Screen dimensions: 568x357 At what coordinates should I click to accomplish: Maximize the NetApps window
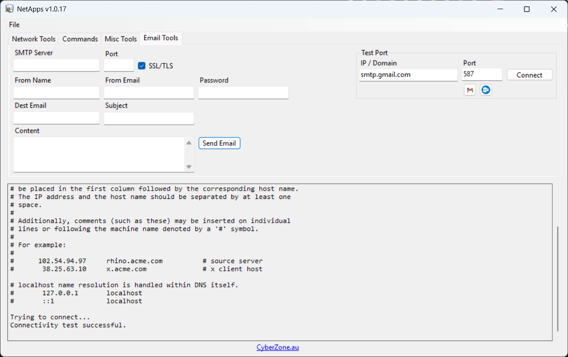click(527, 9)
